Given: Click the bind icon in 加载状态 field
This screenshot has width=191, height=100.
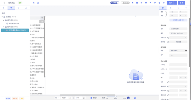Looking at the screenshot, I should click(x=185, y=37).
